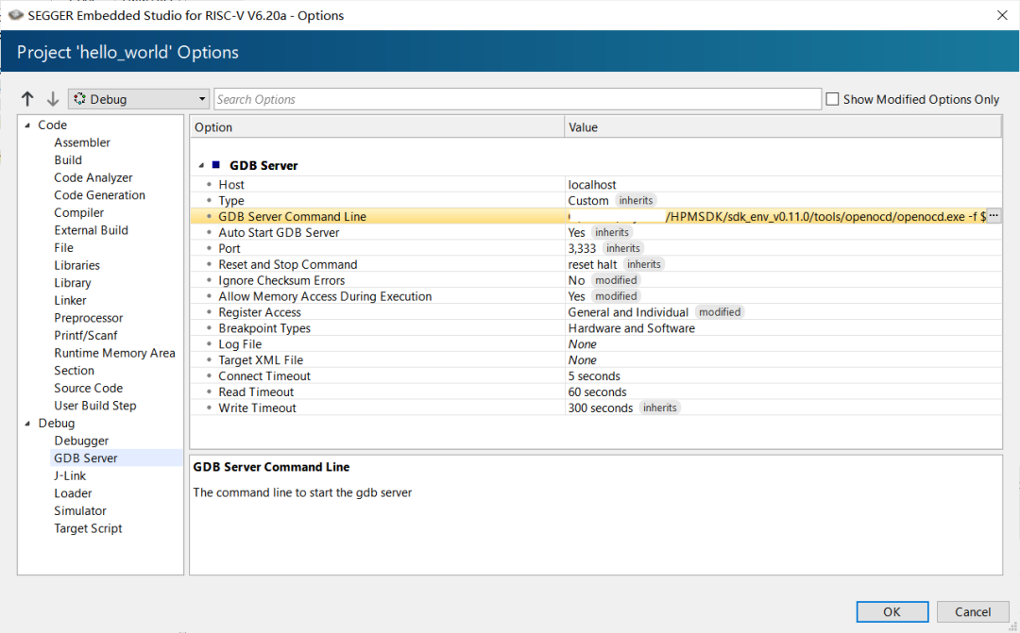Close the Options dialog window
The width and height of the screenshot is (1020, 633).
pyautogui.click(x=1002, y=15)
